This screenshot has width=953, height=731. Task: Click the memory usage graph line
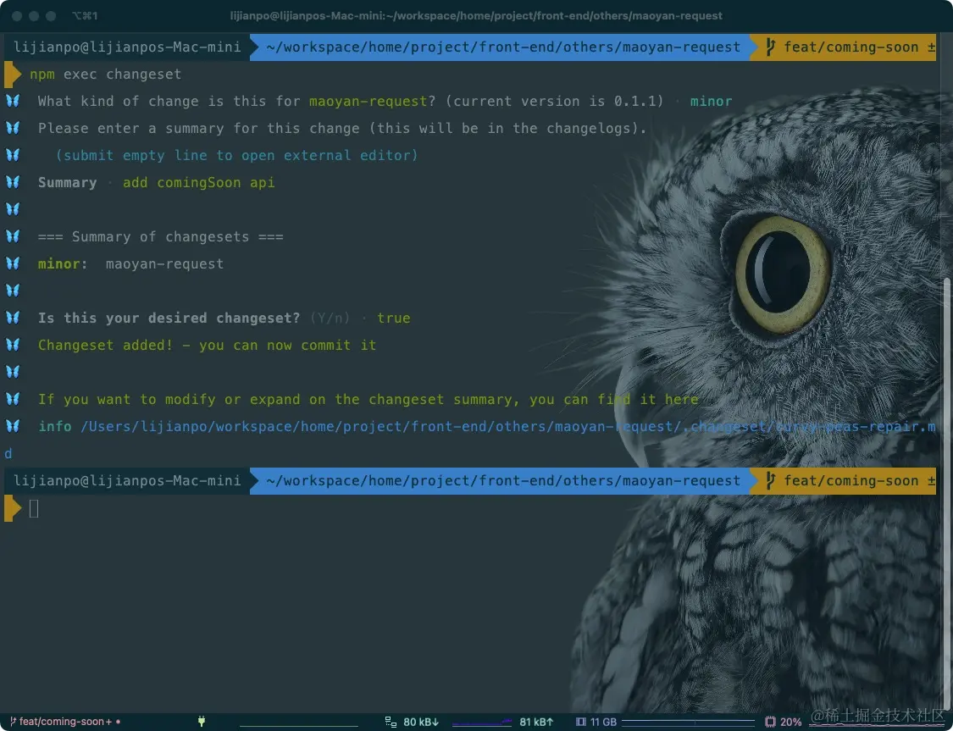pos(688,722)
